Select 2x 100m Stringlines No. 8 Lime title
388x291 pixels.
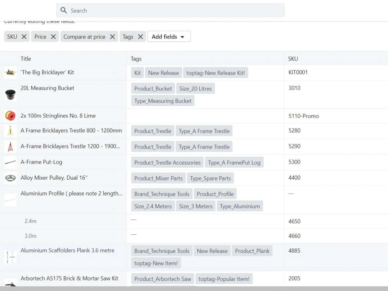(58, 116)
